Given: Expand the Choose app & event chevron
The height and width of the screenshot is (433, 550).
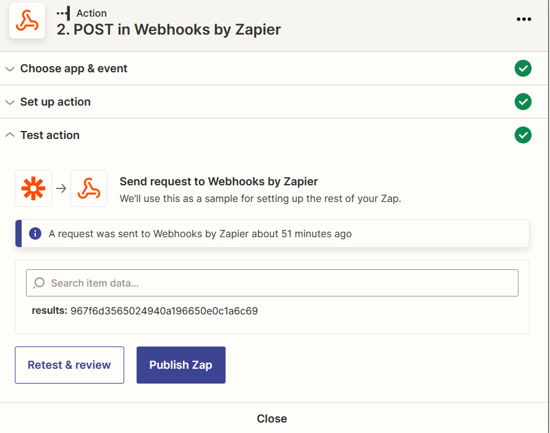Looking at the screenshot, I should click(10, 69).
